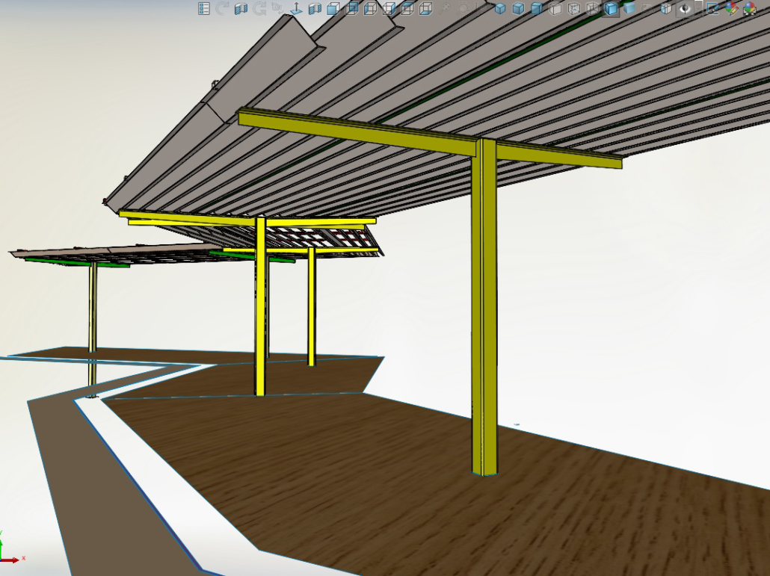770x576 pixels.
Task: Click the red X axis of the triad
Action: coord(10,560)
